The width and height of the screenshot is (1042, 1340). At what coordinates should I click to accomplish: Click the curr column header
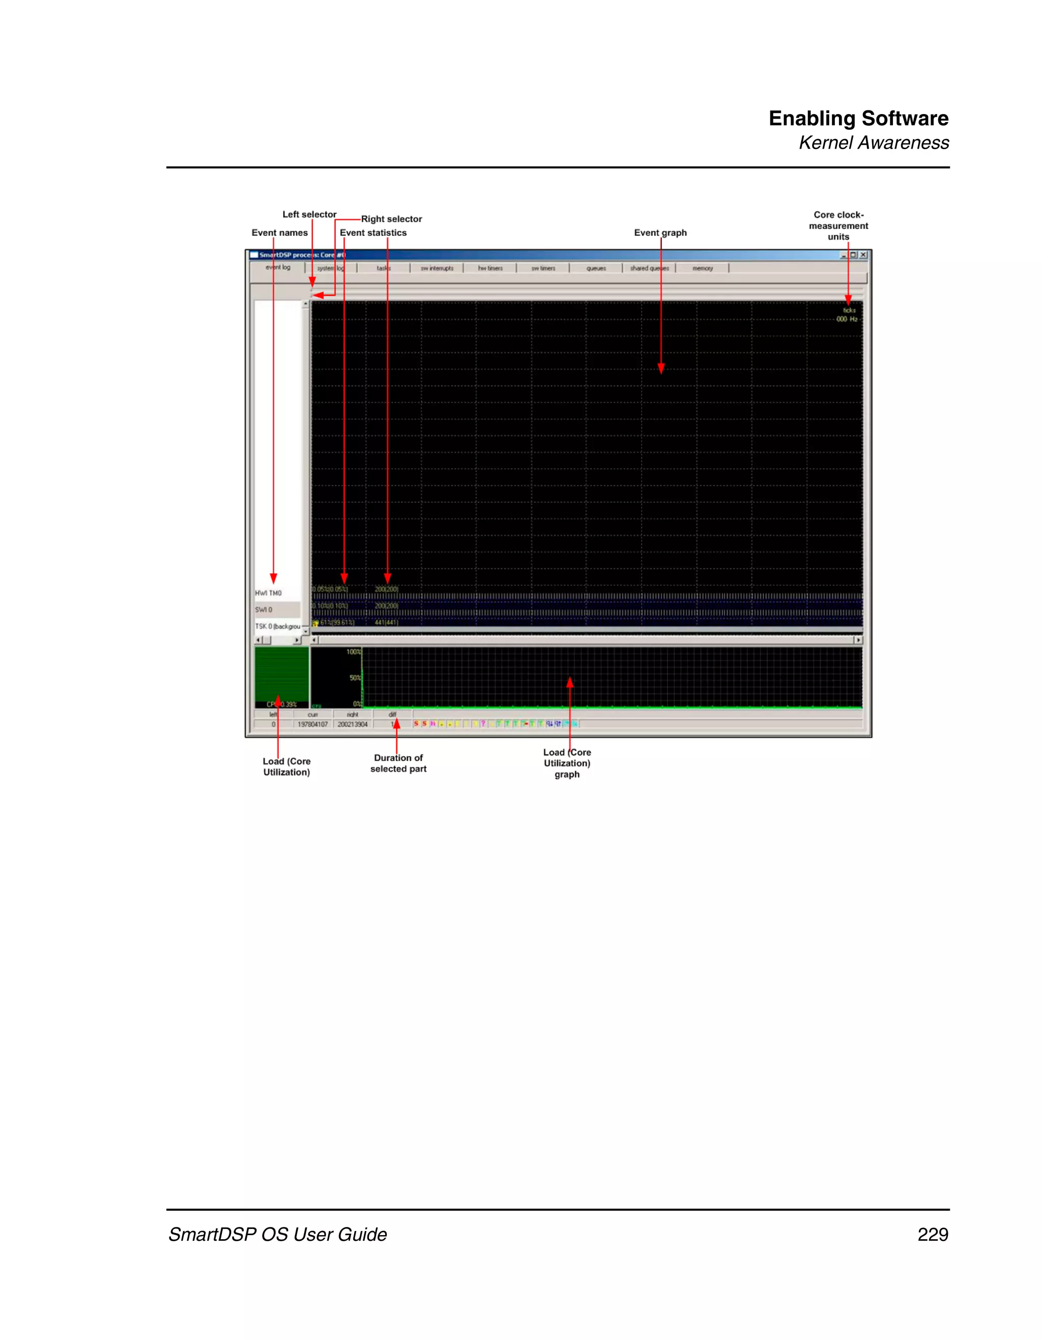313,715
